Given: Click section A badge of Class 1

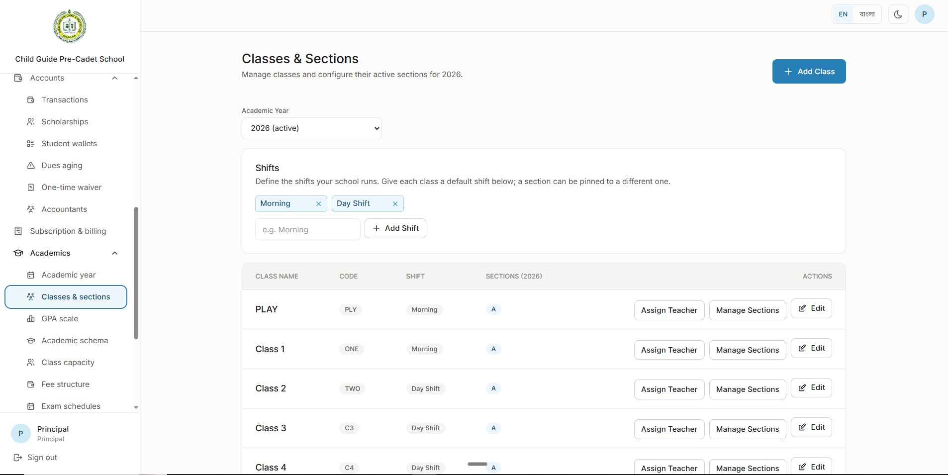Looking at the screenshot, I should (493, 349).
